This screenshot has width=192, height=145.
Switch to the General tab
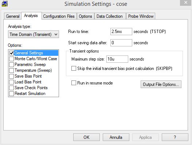(13, 16)
